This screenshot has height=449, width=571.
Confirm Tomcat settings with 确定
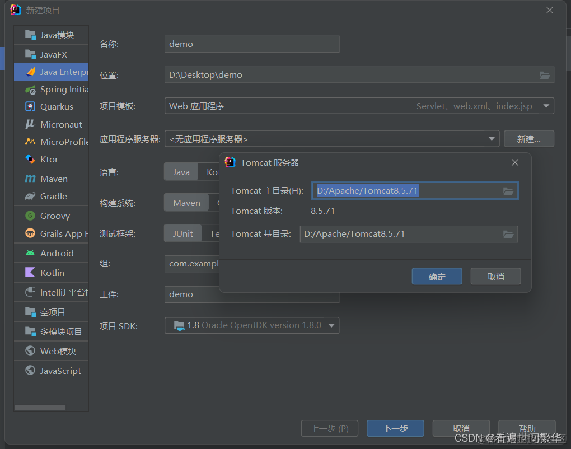437,277
